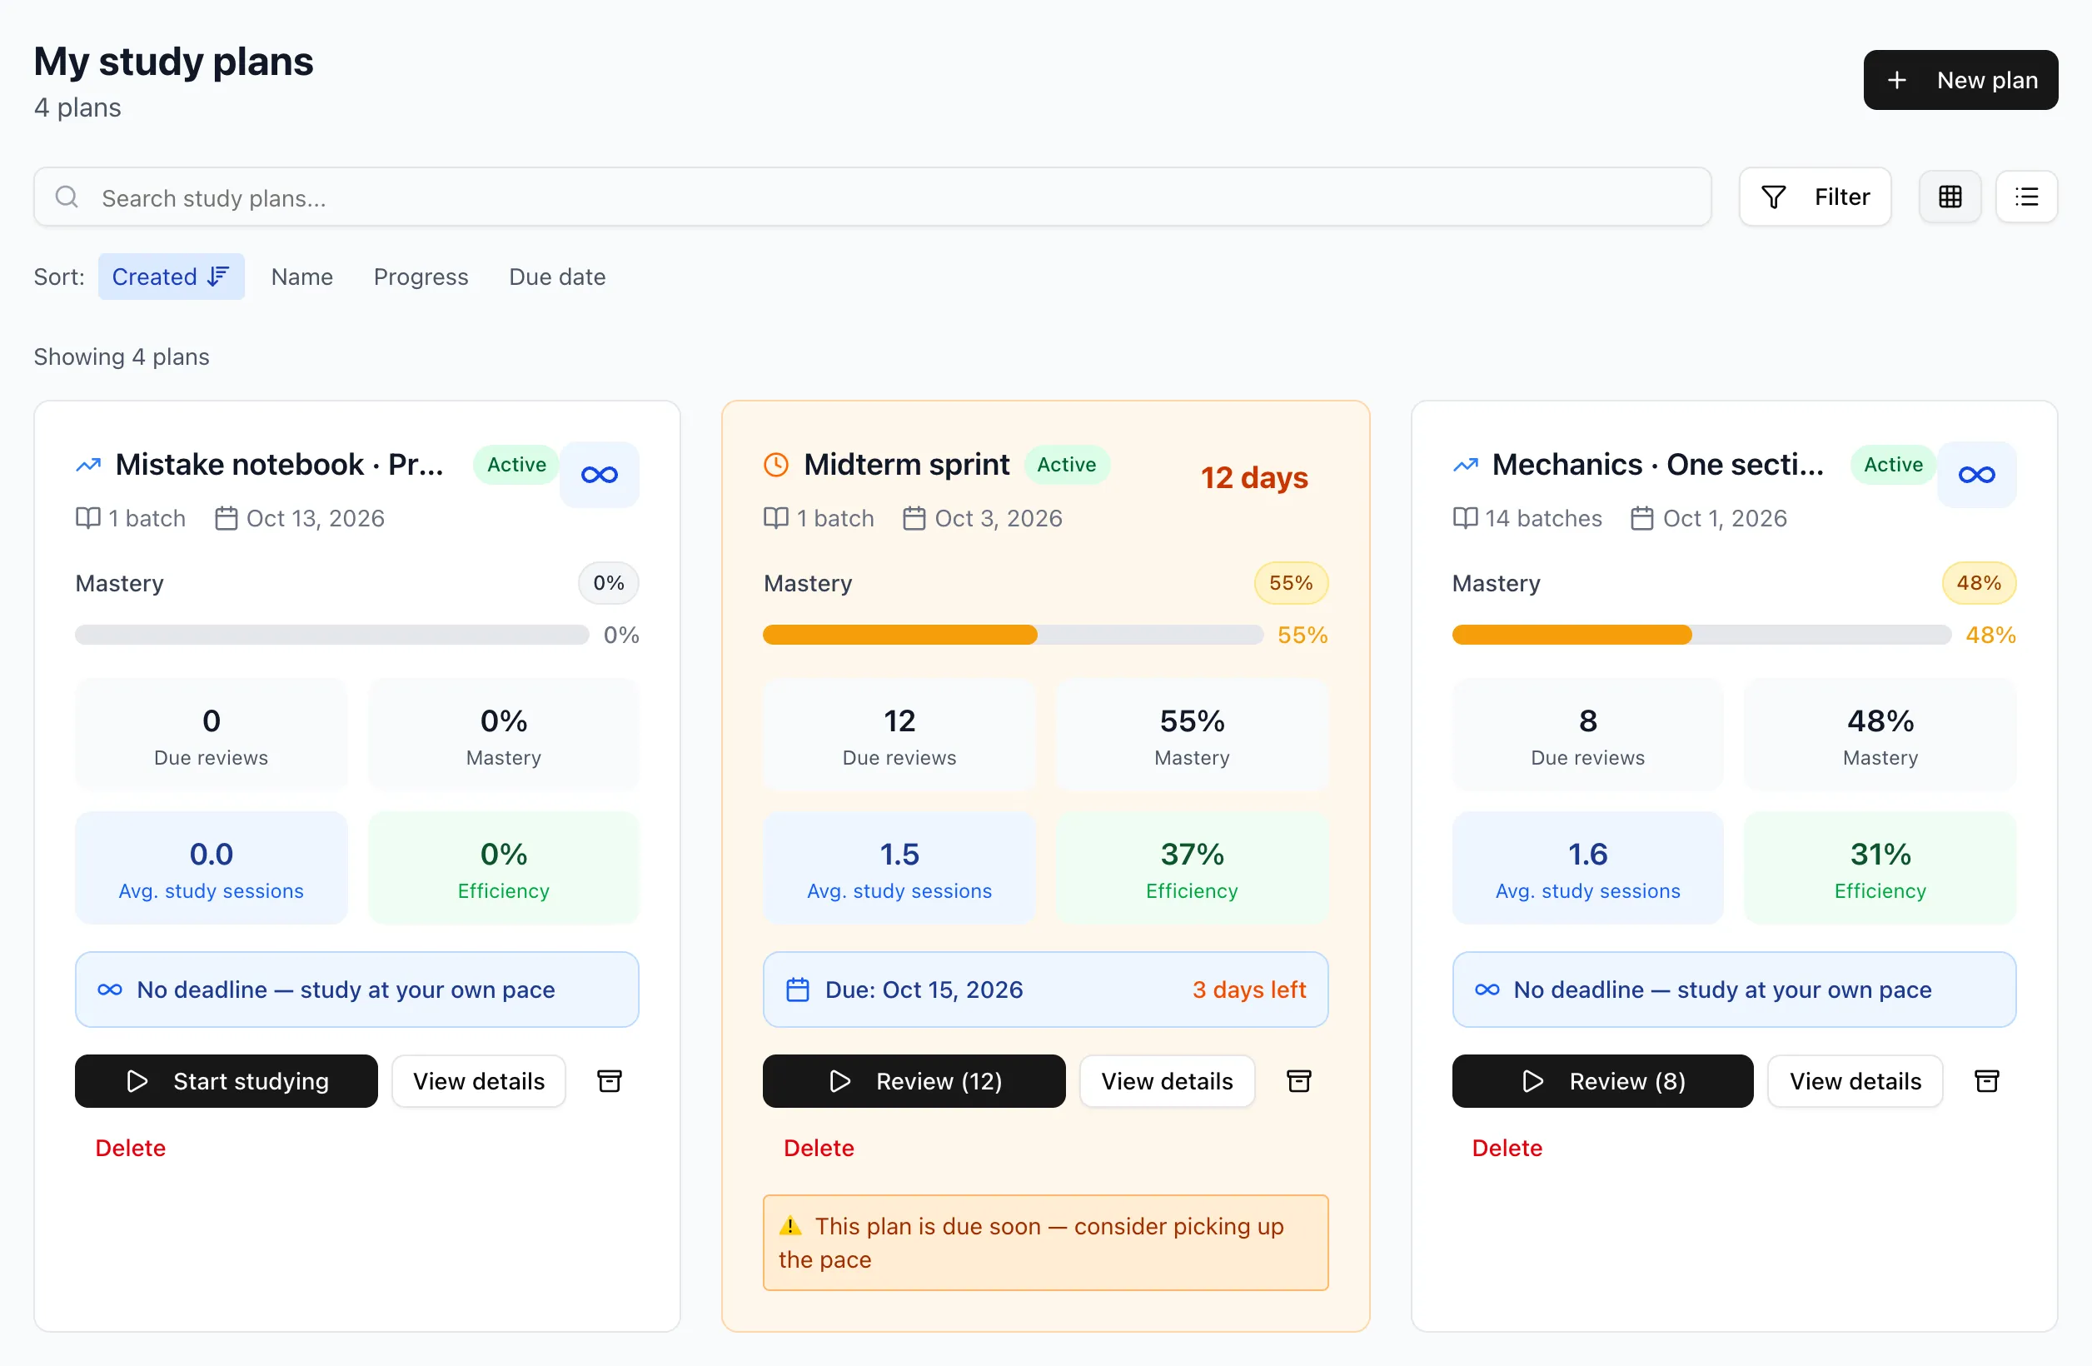The height and width of the screenshot is (1366, 2092).
Task: Start studying the Mistake notebook plan
Action: [226, 1081]
